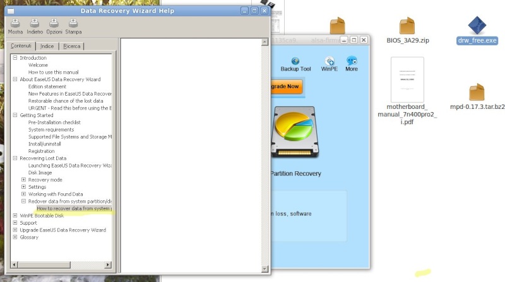Minimize the Data Recovery Wizard Help window
This screenshot has width=505, height=282.
coord(244,11)
